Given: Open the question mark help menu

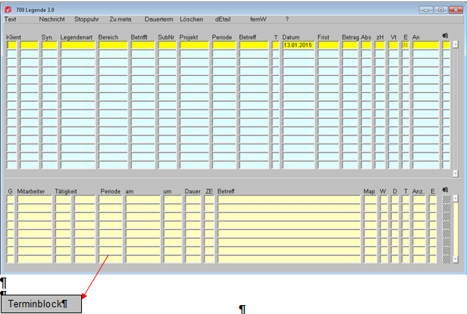Looking at the screenshot, I should (x=287, y=19).
